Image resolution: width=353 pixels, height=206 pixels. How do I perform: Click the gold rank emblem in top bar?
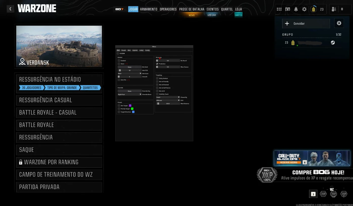tap(314, 9)
